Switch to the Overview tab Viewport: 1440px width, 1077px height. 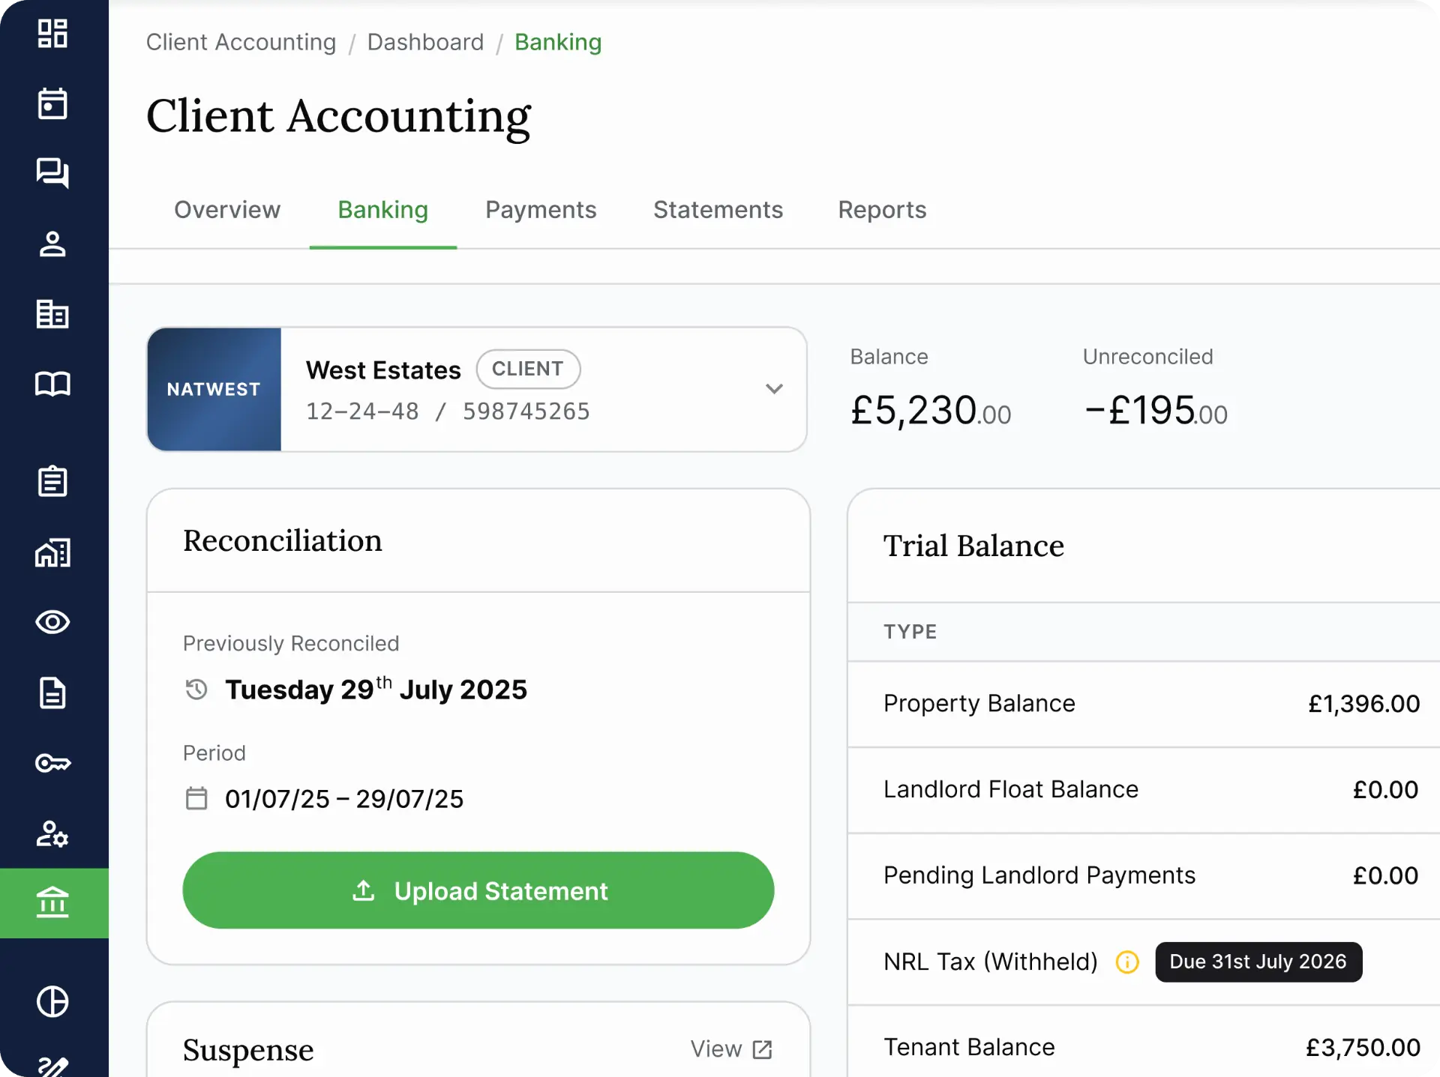point(227,210)
